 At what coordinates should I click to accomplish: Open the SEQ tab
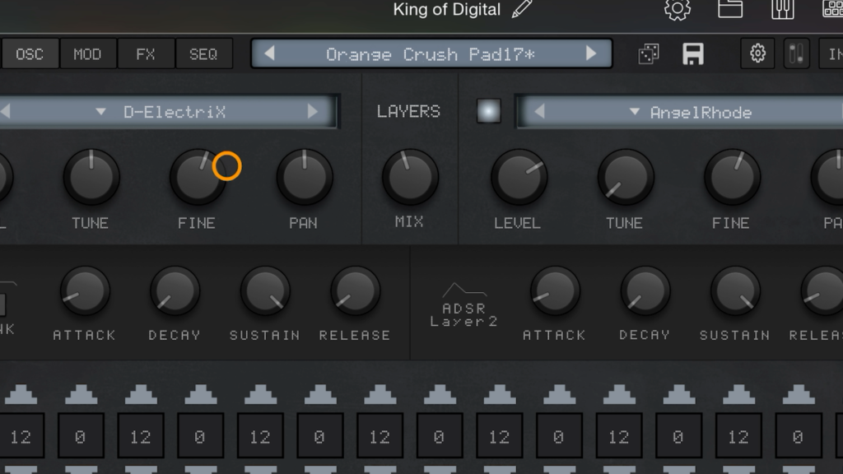[x=203, y=54]
